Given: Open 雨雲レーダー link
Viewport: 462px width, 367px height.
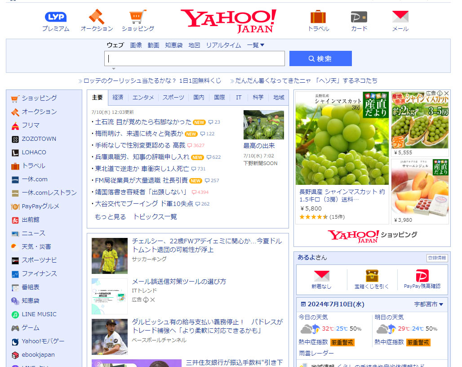Looking at the screenshot, I should [316, 353].
